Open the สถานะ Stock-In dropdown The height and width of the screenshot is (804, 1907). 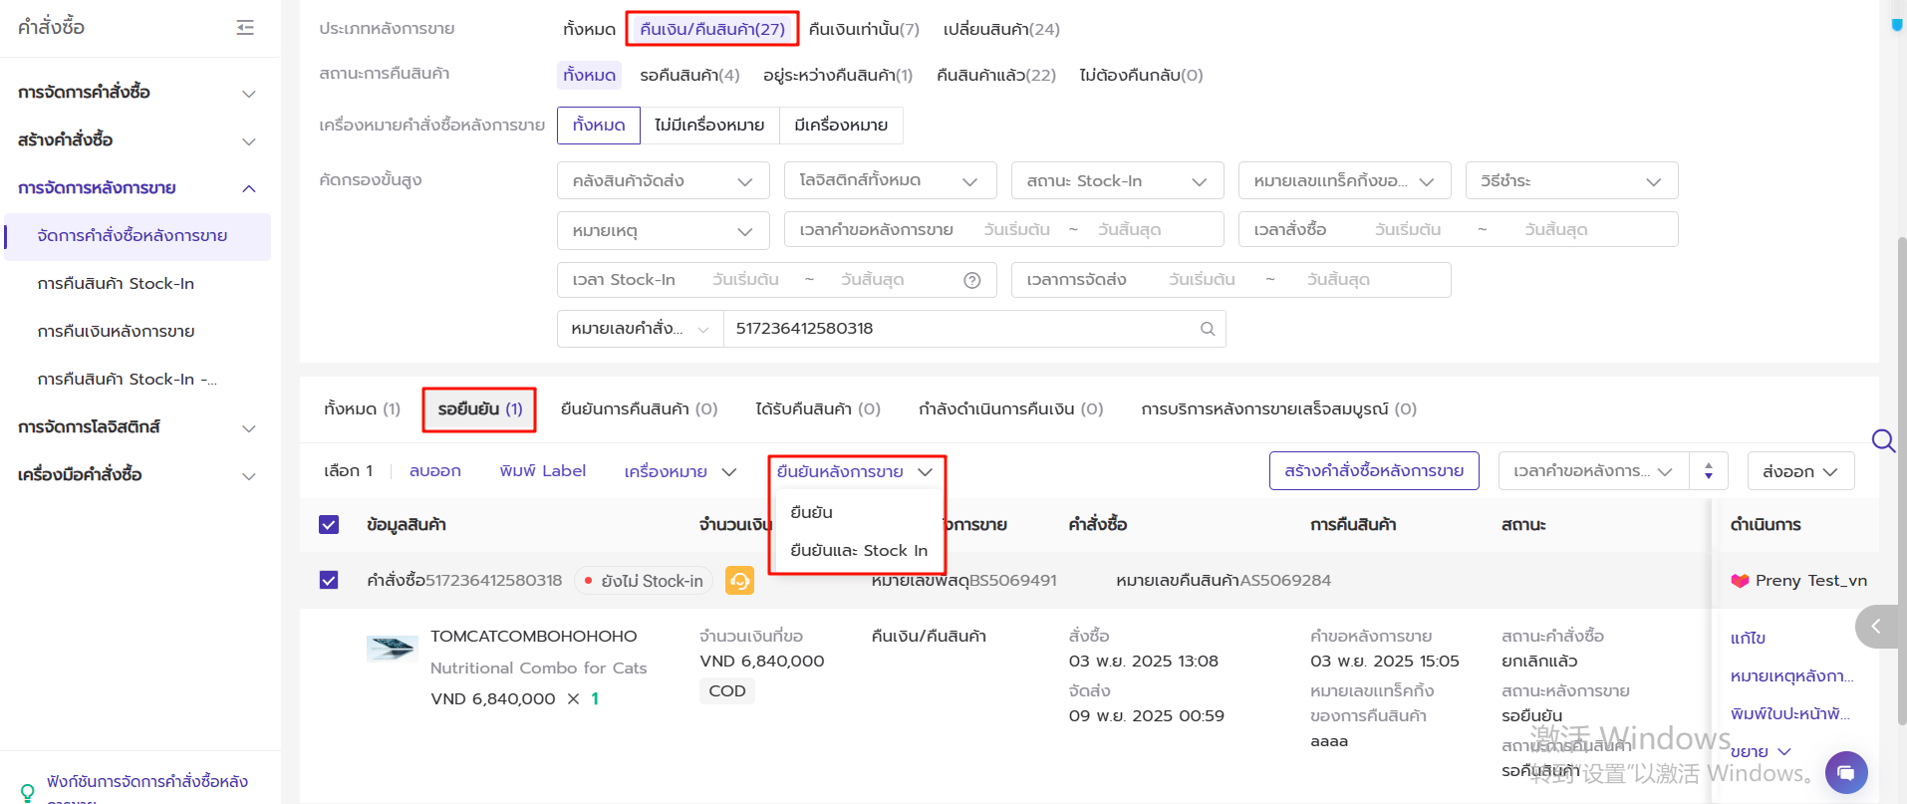[x=1117, y=181]
